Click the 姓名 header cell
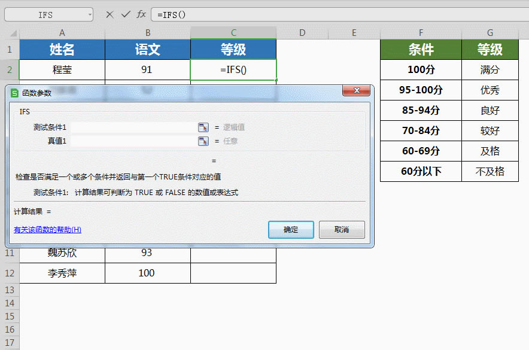This screenshot has width=529, height=350. click(x=62, y=50)
